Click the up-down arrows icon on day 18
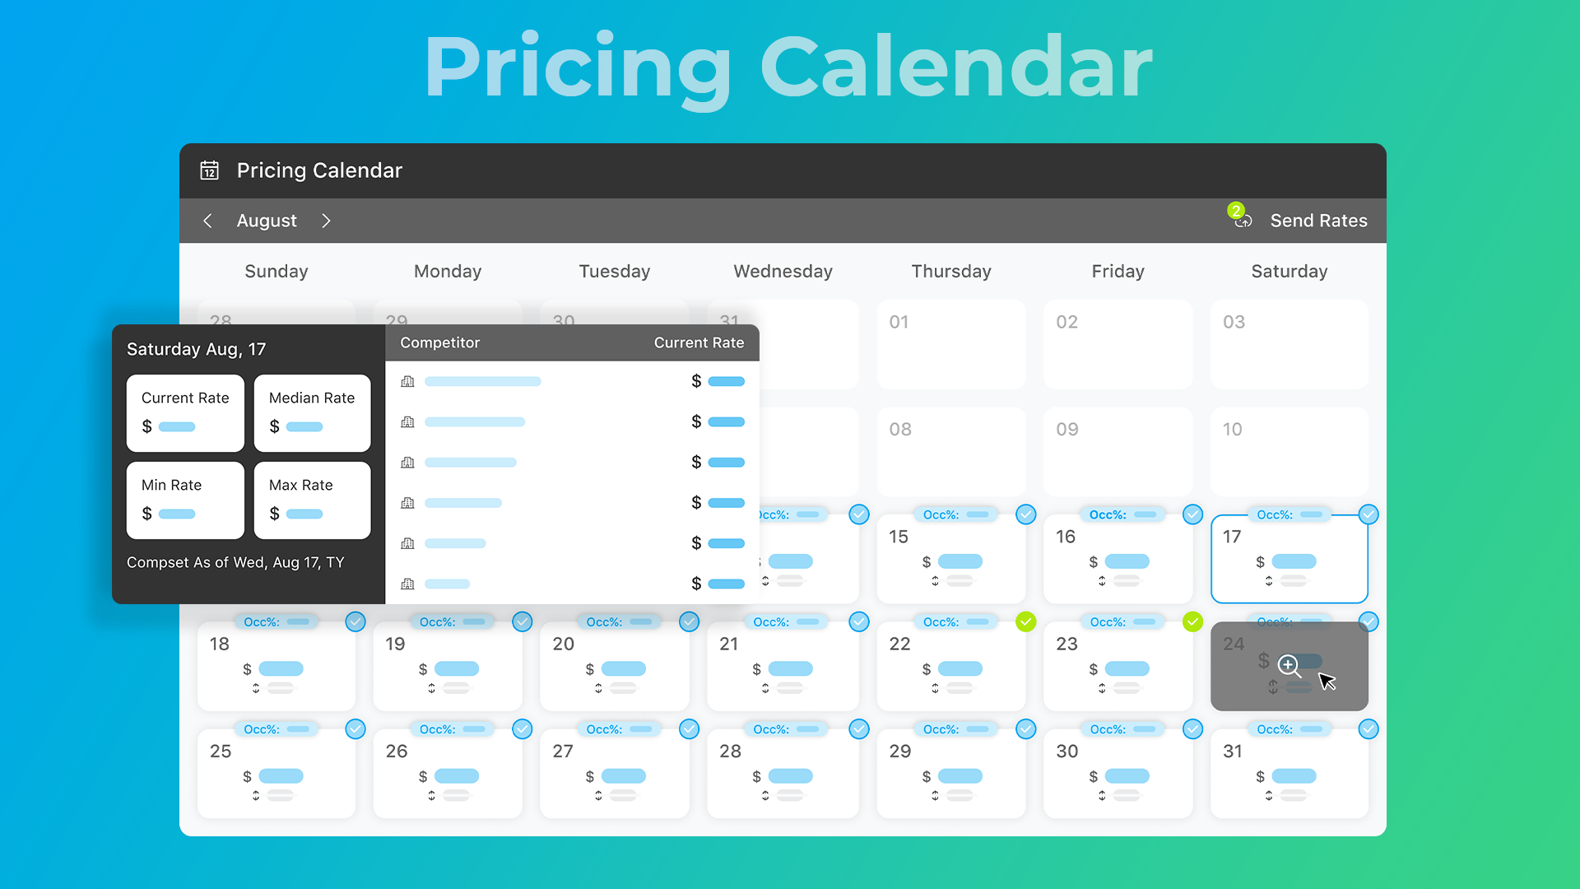Image resolution: width=1580 pixels, height=889 pixels. [256, 688]
